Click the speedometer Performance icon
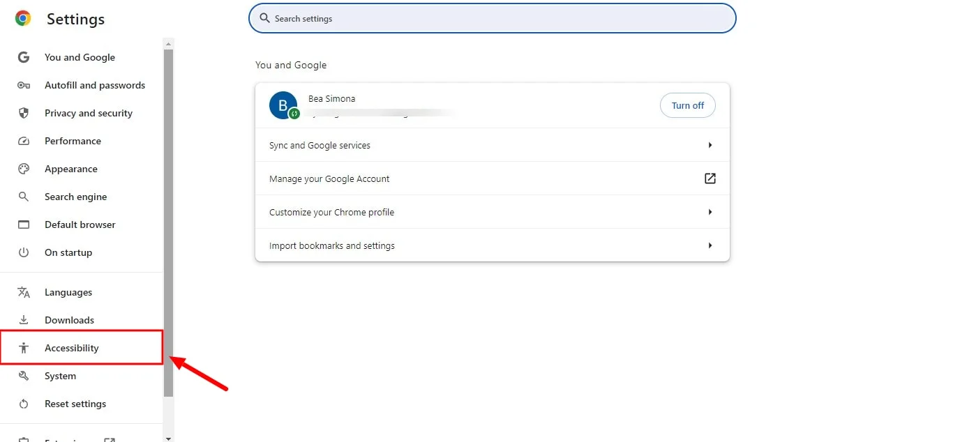Image resolution: width=953 pixels, height=442 pixels. pyautogui.click(x=24, y=141)
